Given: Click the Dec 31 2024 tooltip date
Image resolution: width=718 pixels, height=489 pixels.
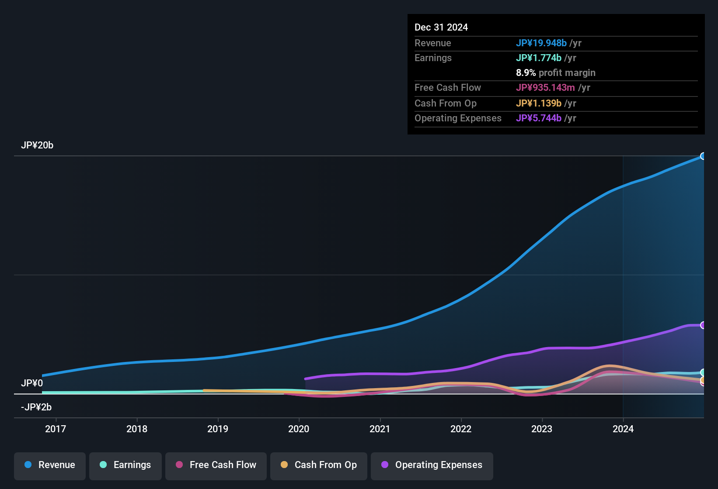Looking at the screenshot, I should [x=441, y=28].
